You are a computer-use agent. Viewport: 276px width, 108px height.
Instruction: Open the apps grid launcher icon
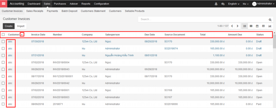[x=4, y=4]
